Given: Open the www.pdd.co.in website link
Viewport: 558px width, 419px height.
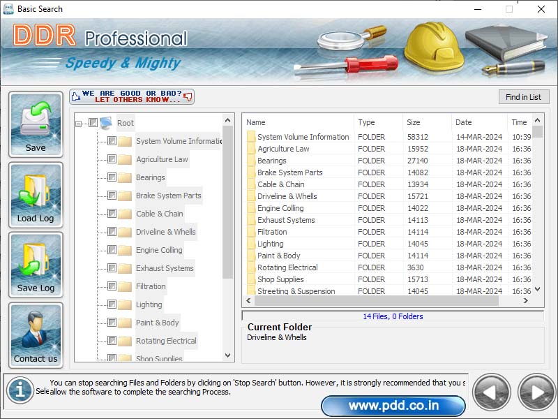Looking at the screenshot, I should point(394,405).
